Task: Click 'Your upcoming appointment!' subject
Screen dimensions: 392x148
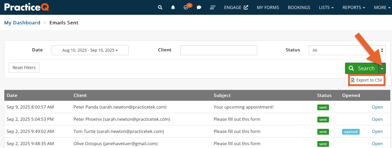Action: tap(244, 107)
